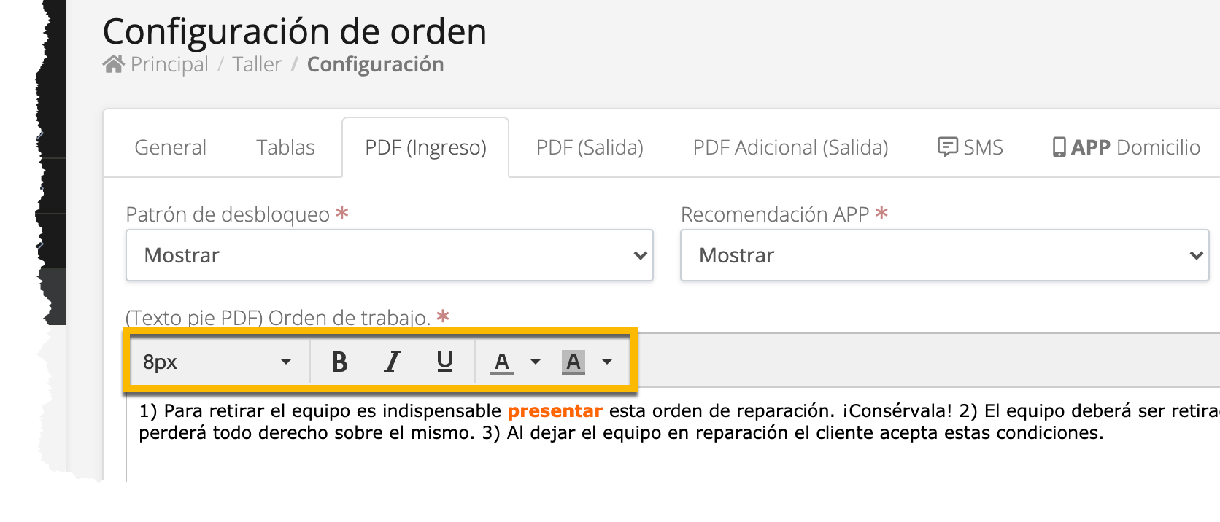Viewport: 1220px width, 522px height.
Task: Toggle underline formatting in the editor toolbar
Action: pos(445,362)
